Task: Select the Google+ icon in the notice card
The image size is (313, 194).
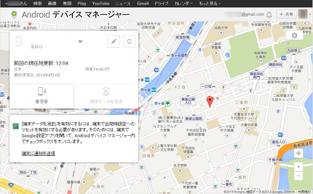Action: [16, 126]
